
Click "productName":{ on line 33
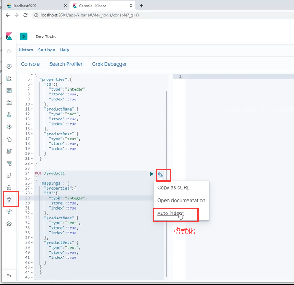click(61, 218)
